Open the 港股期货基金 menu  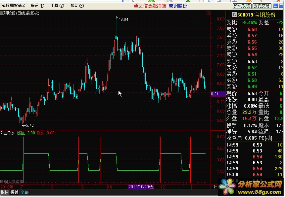tap(14, 6)
